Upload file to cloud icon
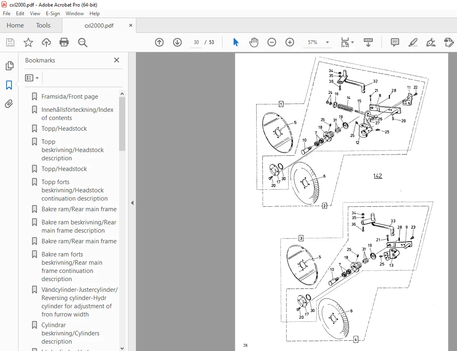This screenshot has height=351, width=457. tap(46, 42)
